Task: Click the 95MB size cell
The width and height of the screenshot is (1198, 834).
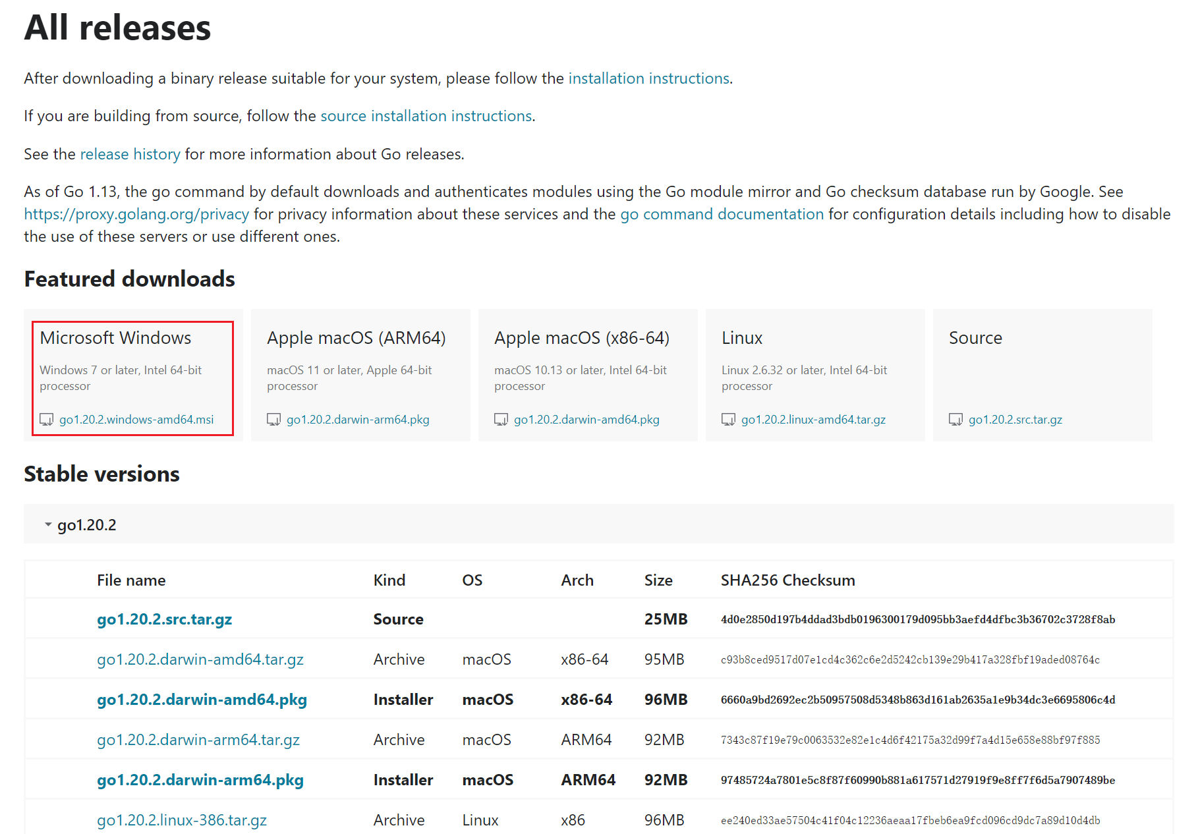Action: [664, 659]
